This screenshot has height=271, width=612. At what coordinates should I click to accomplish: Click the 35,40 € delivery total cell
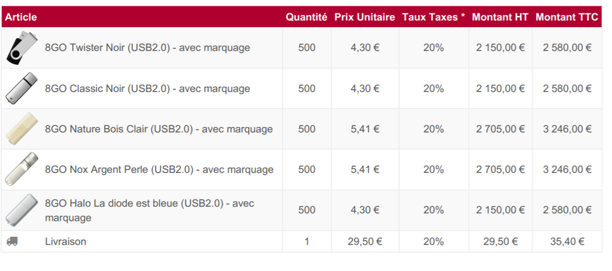(567, 242)
